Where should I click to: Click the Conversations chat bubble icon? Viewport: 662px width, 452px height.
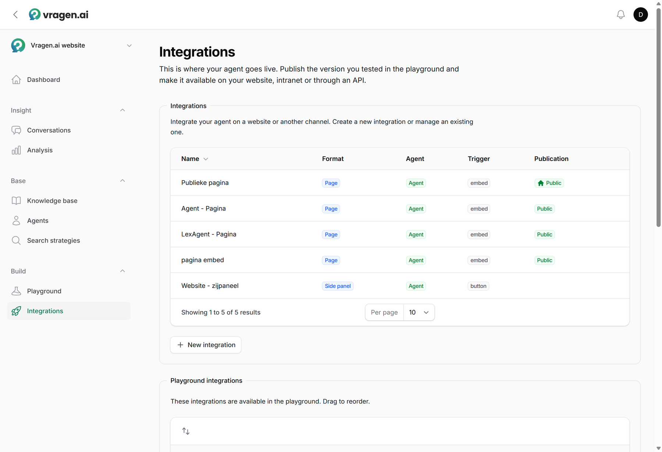(x=16, y=130)
